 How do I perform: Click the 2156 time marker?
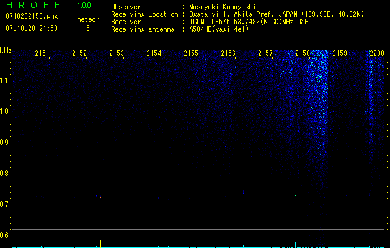point(228,53)
